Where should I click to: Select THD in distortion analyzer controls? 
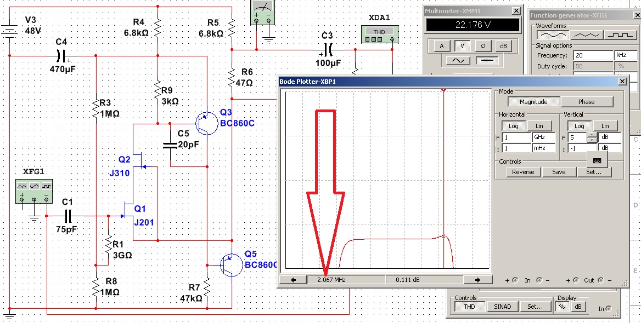(x=469, y=306)
